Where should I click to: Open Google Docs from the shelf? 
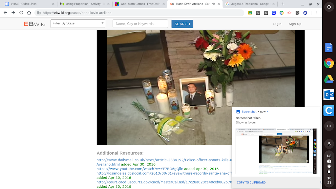click(329, 48)
